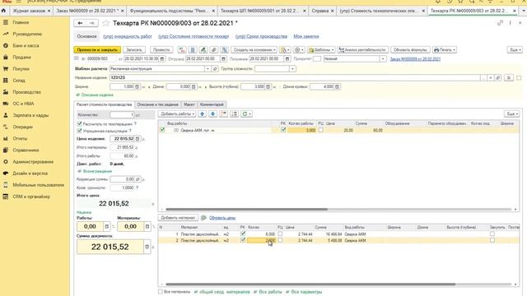
Task: Open the Создать на основании dropdown
Action: tap(254, 49)
